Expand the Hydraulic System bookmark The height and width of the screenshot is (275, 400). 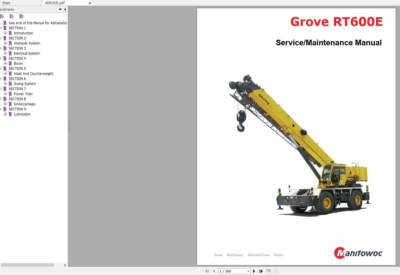tap(5, 43)
